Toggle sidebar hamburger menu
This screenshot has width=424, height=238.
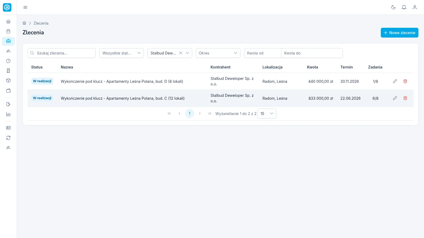[x=25, y=7]
